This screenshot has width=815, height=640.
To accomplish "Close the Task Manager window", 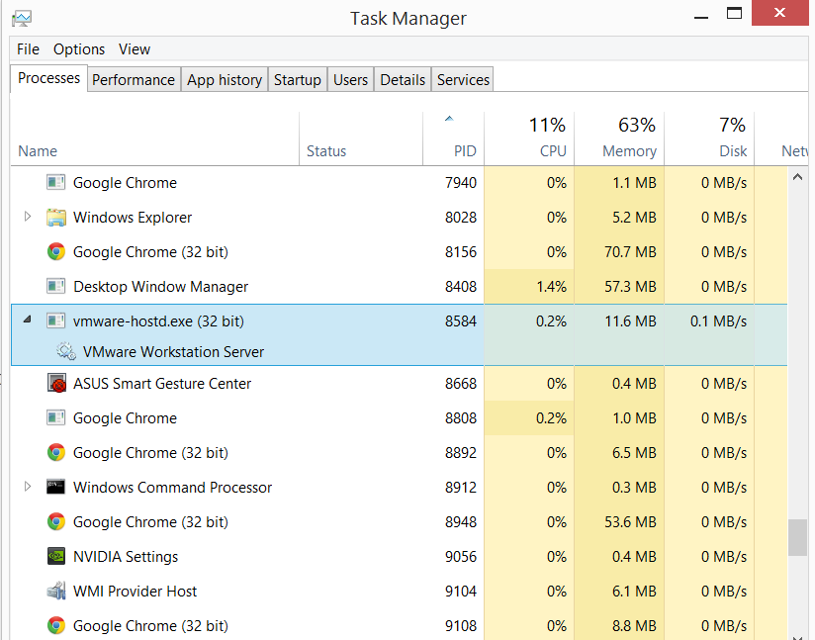I will point(779,13).
